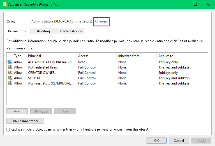Click the SYSTEM principal icon
This screenshot has width=215, height=146.
tap(10, 78)
